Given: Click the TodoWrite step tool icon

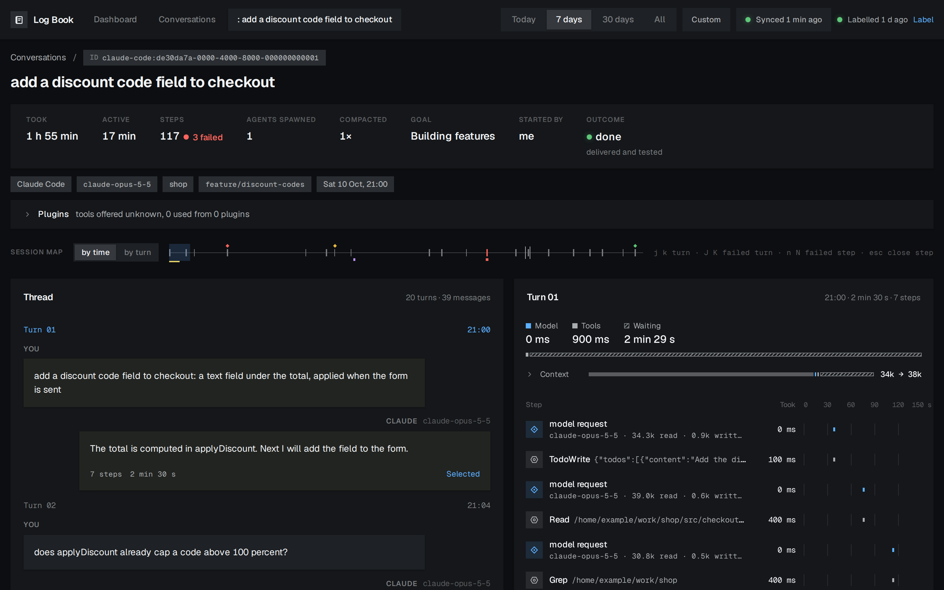Looking at the screenshot, I should [534, 460].
